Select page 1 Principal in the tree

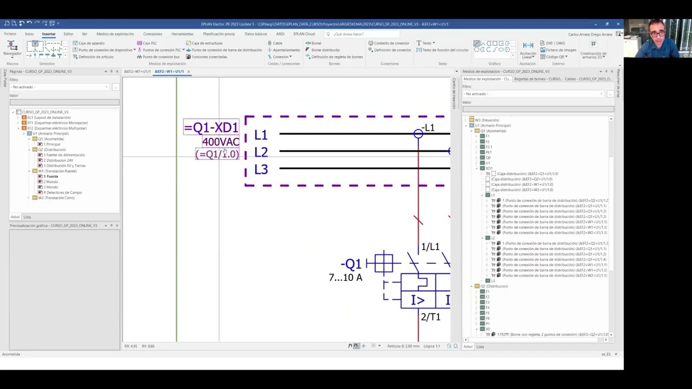pos(52,144)
